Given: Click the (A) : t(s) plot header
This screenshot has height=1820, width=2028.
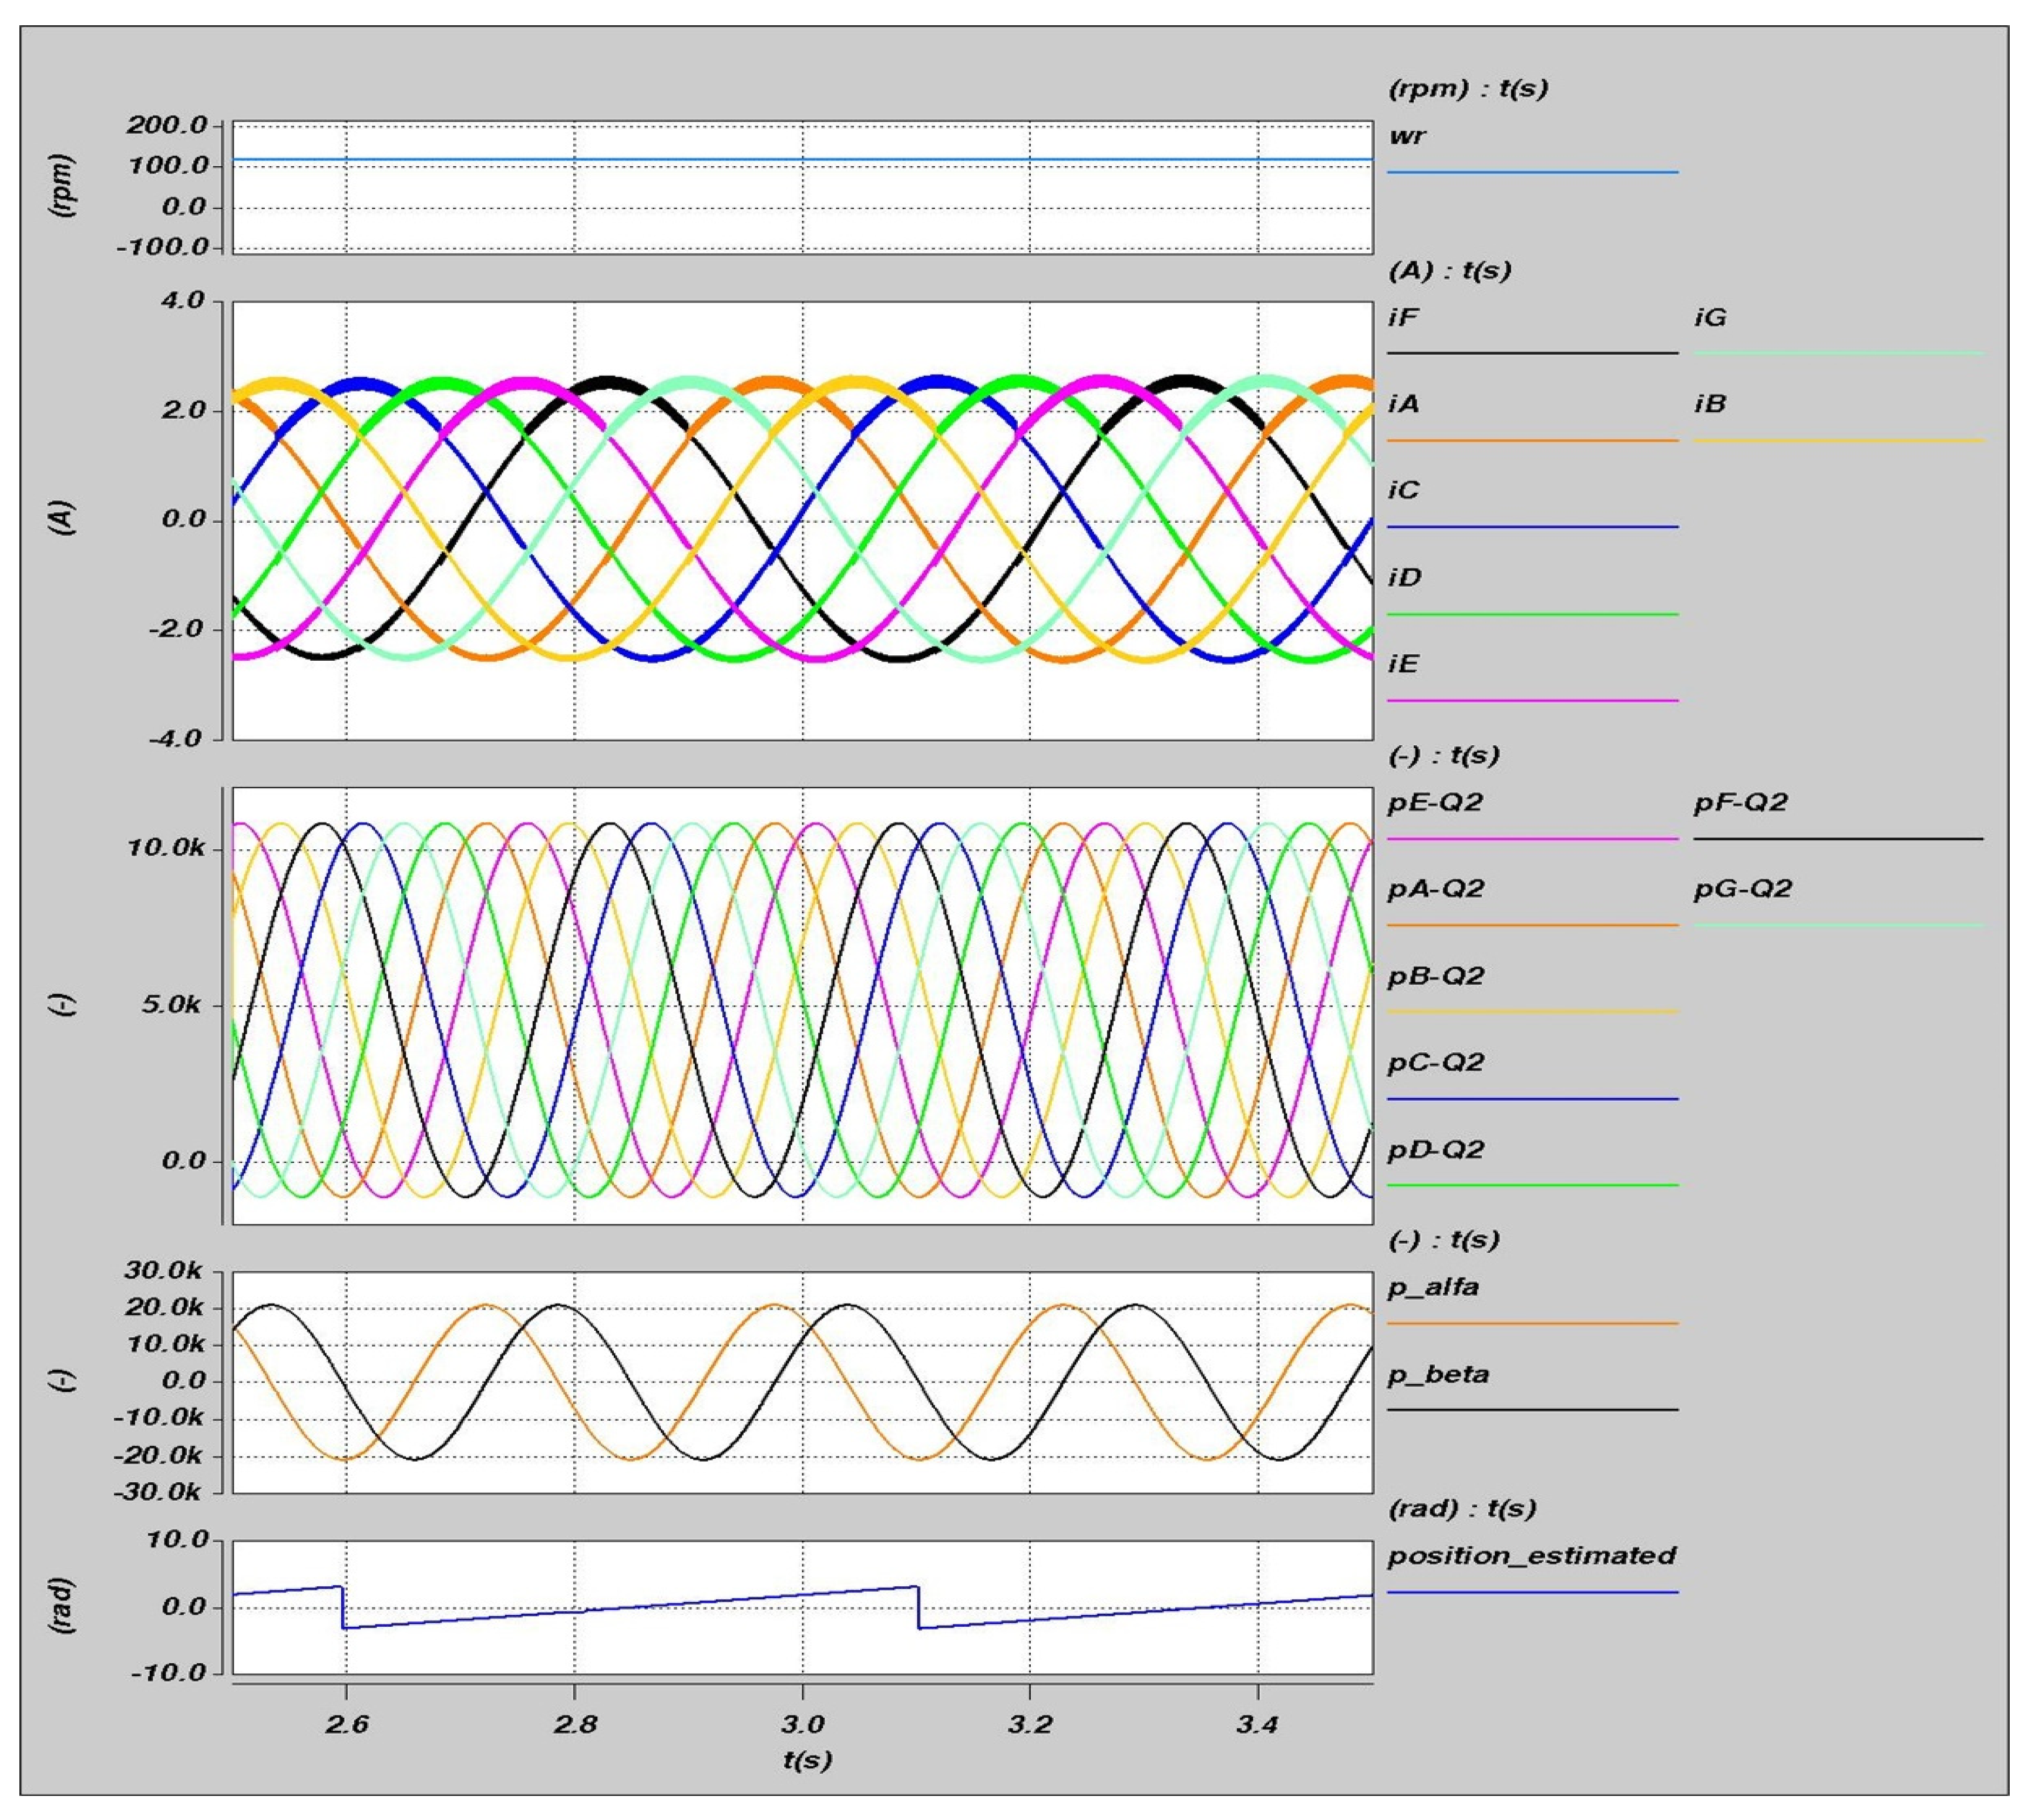Looking at the screenshot, I should coord(1449,271).
